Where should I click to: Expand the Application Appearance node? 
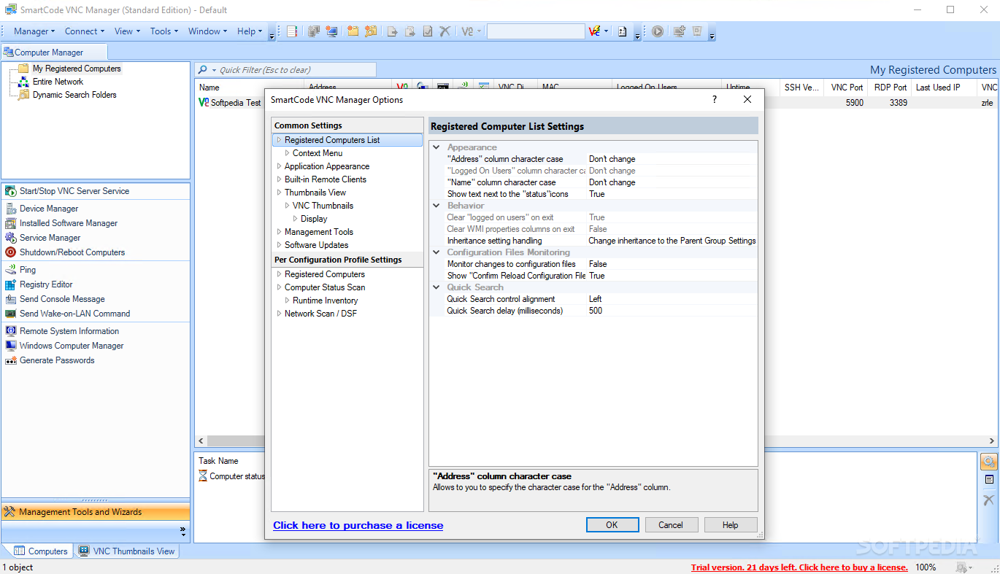tap(278, 166)
